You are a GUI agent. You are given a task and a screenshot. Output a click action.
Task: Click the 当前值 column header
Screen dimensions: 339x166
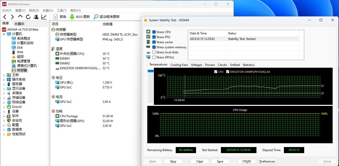(x=107, y=24)
